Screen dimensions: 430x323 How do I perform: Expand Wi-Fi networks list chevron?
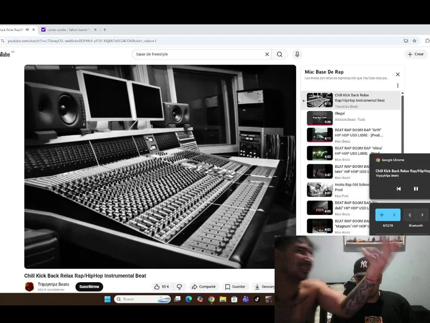coord(394,215)
